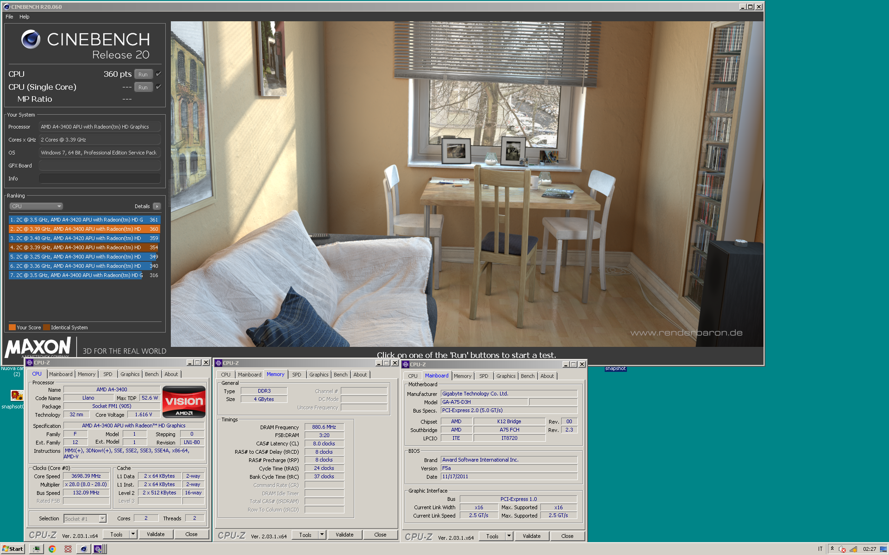
Task: Click the Core Speed value 3698.39 MHz
Action: (x=86, y=476)
